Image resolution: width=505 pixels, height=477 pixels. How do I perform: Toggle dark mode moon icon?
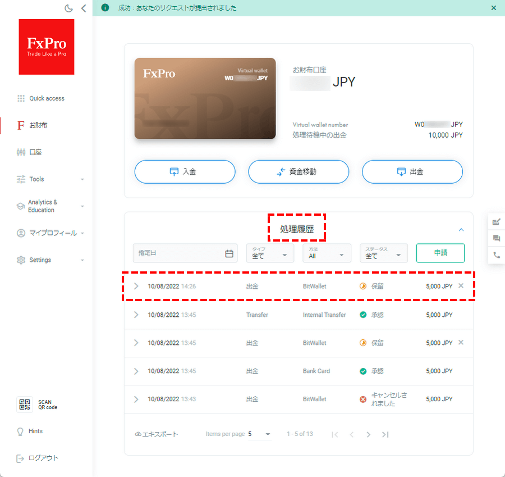[68, 8]
